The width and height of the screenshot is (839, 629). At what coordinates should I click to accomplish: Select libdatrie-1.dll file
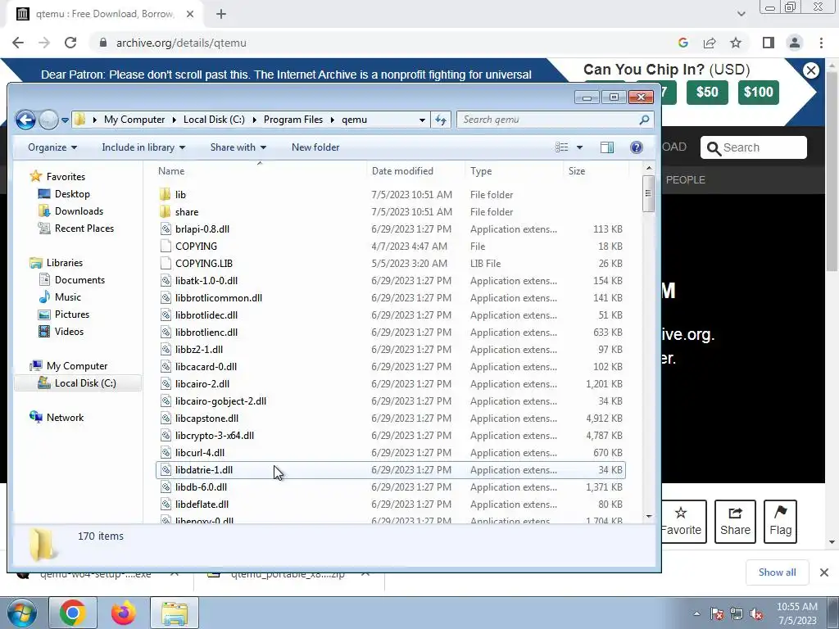391,469
